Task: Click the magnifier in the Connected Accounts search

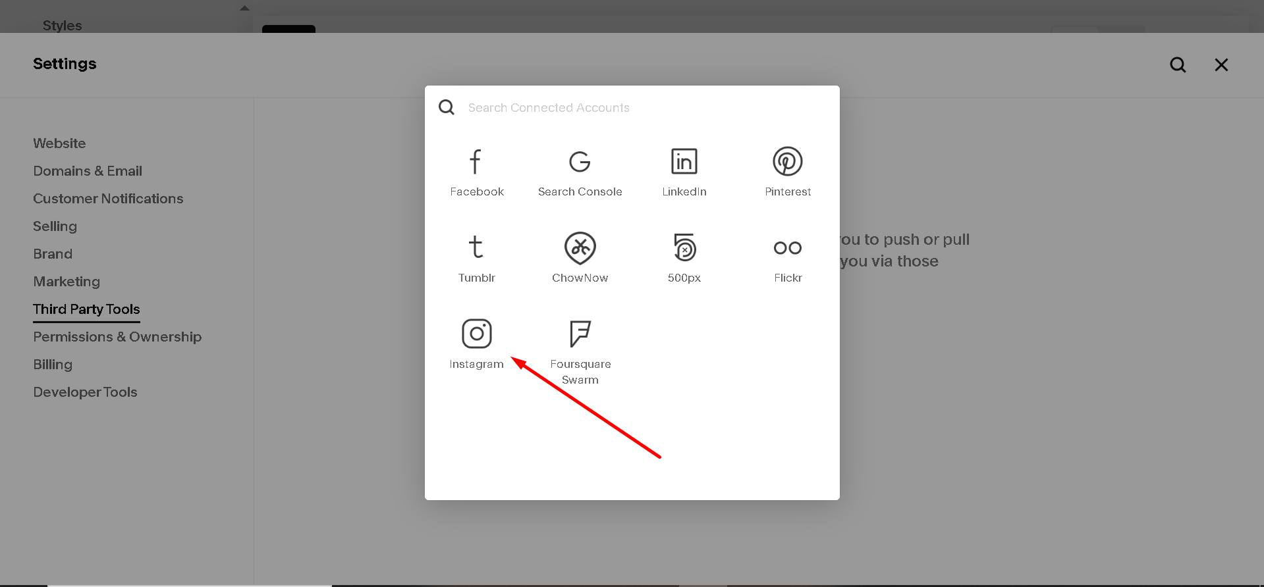Action: tap(447, 107)
